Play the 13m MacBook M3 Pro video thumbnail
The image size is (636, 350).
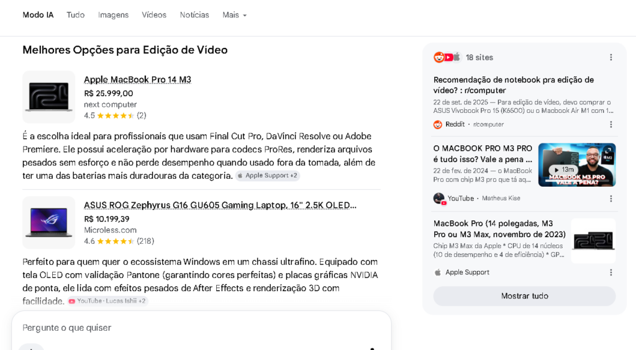[x=577, y=165]
